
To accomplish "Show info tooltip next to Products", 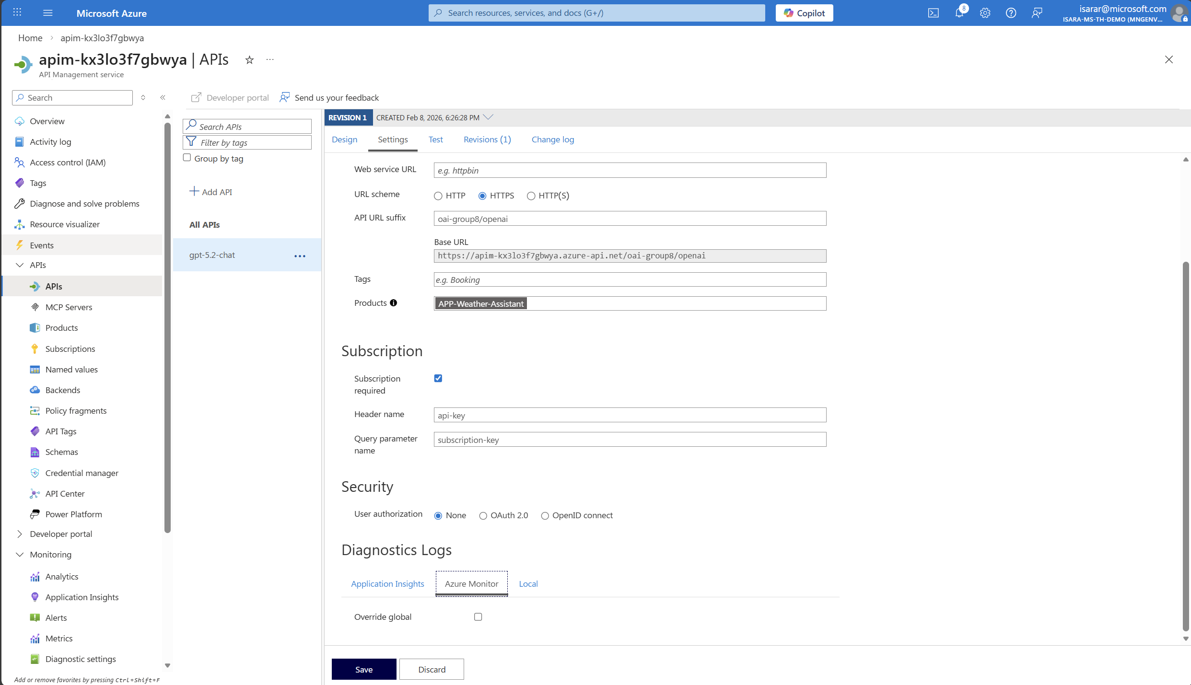I will click(393, 303).
